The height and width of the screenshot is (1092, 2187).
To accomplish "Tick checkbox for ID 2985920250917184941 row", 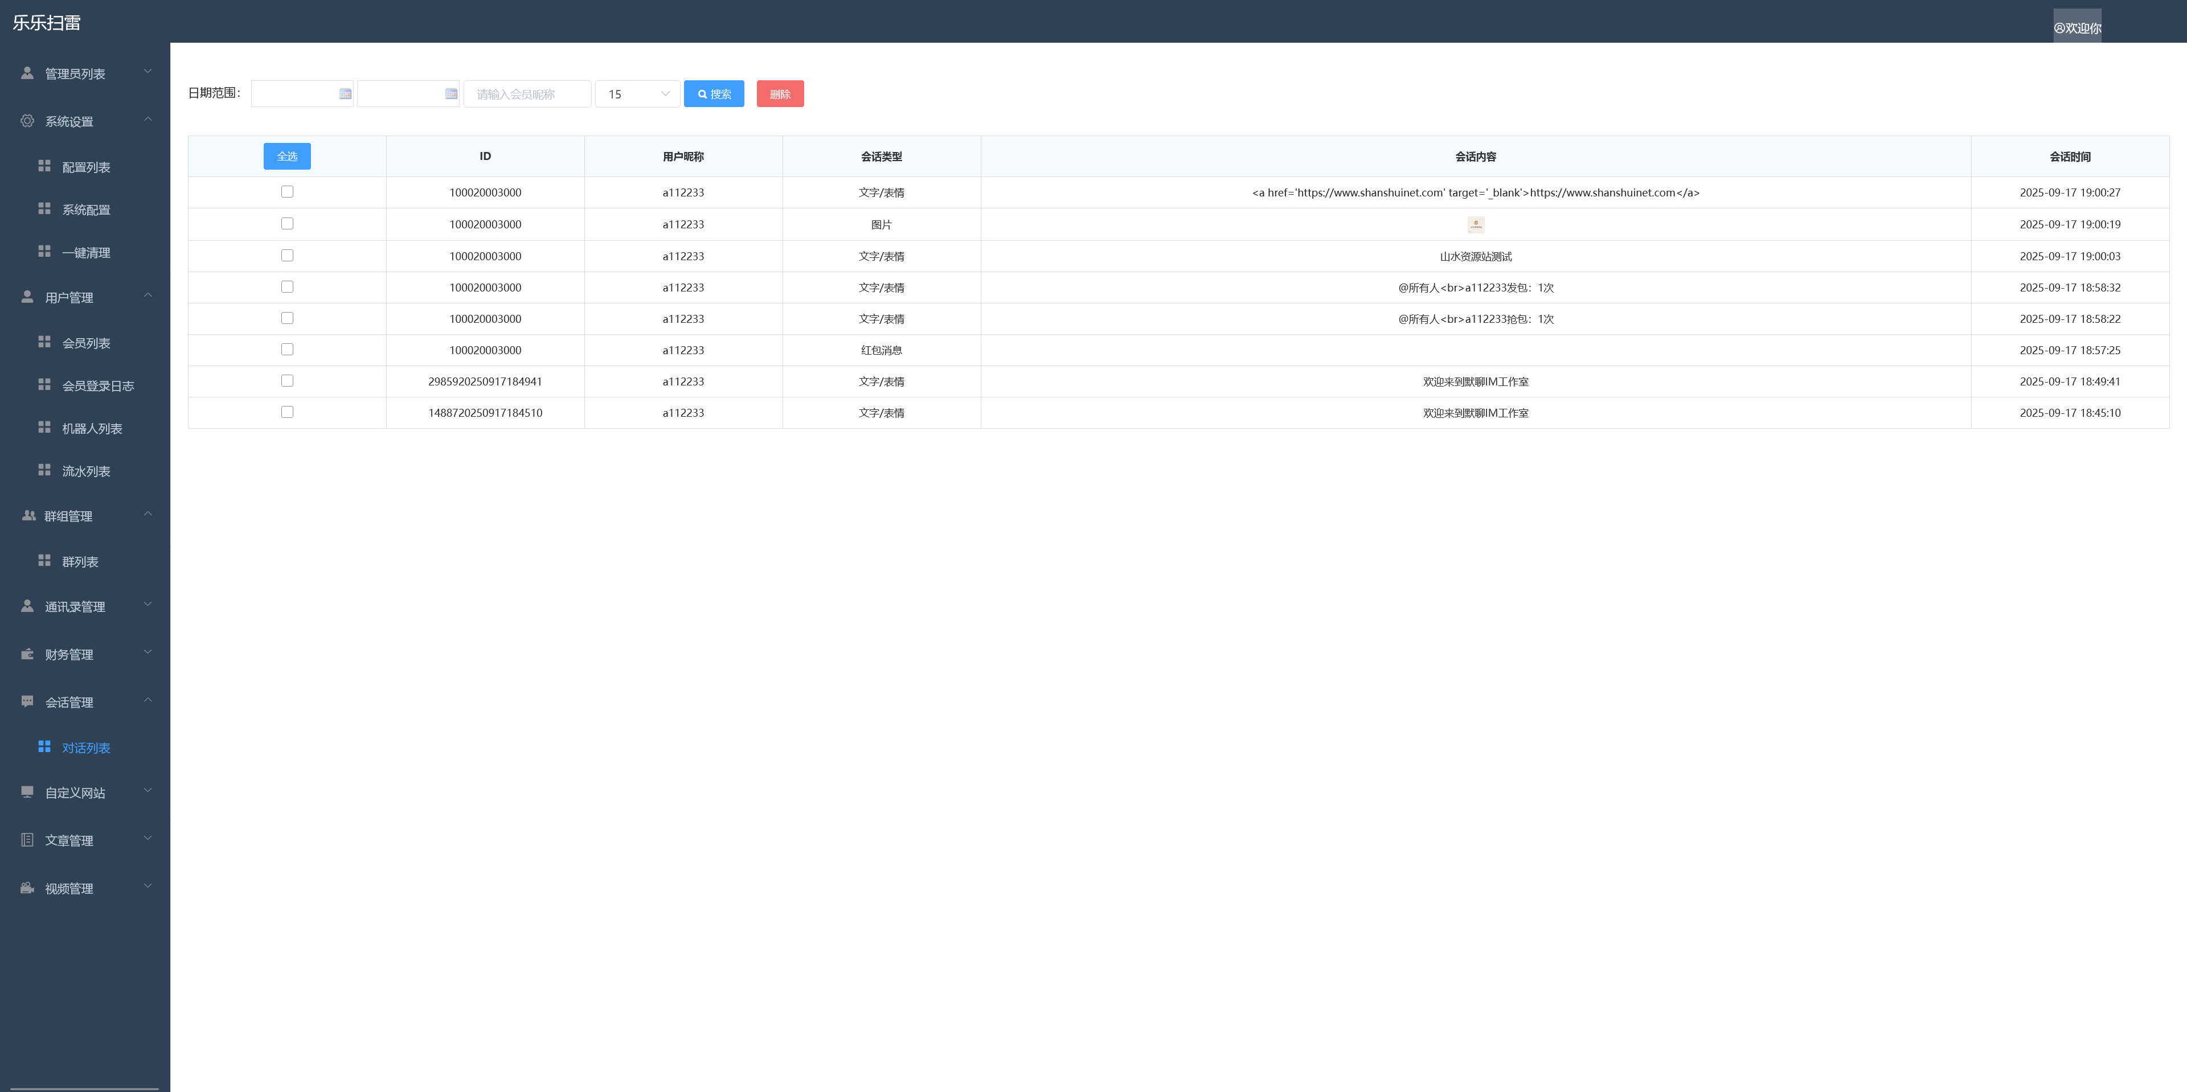I will click(x=287, y=381).
